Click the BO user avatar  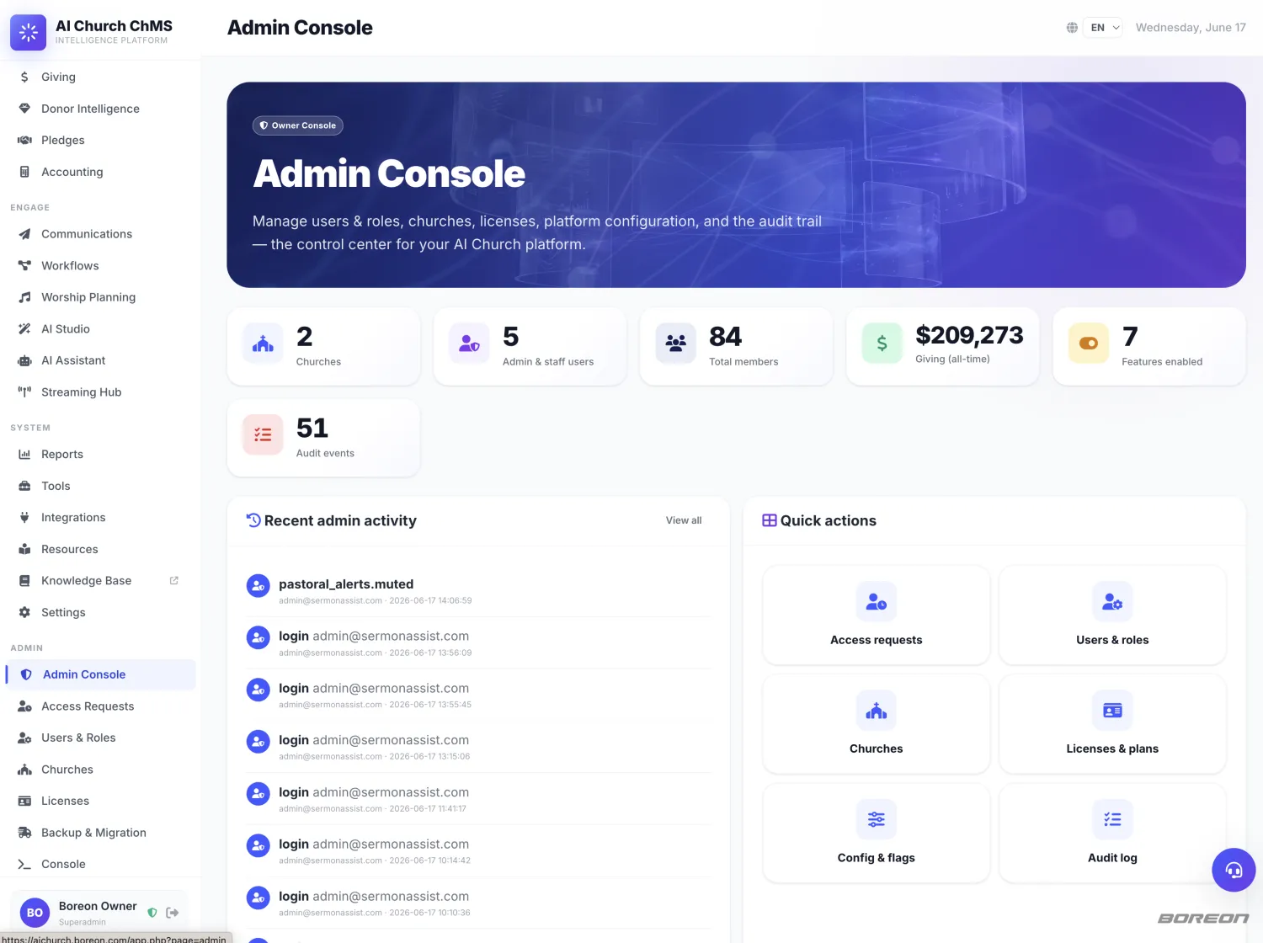pos(35,913)
